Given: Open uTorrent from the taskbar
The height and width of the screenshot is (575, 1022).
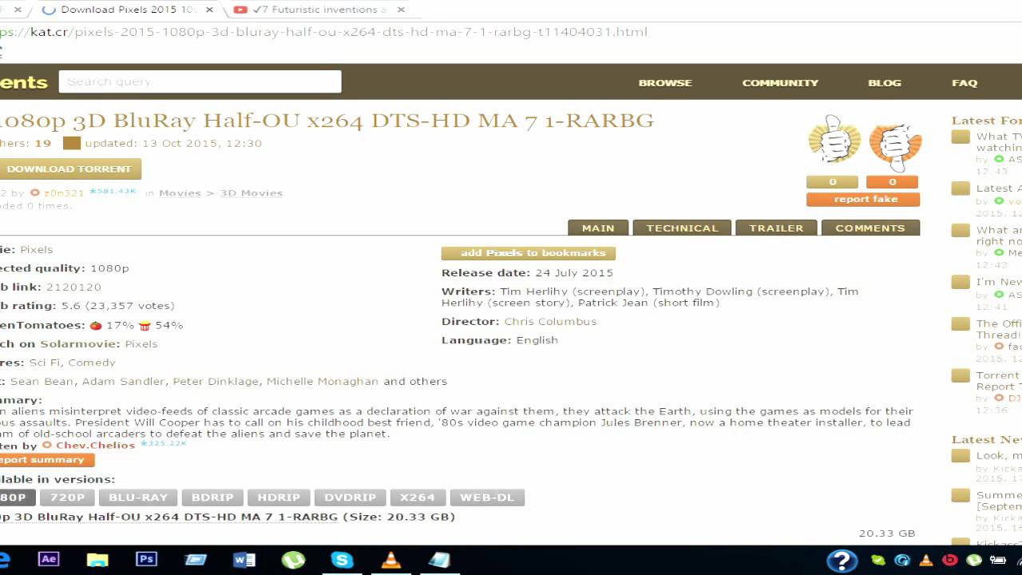Looking at the screenshot, I should (x=293, y=560).
